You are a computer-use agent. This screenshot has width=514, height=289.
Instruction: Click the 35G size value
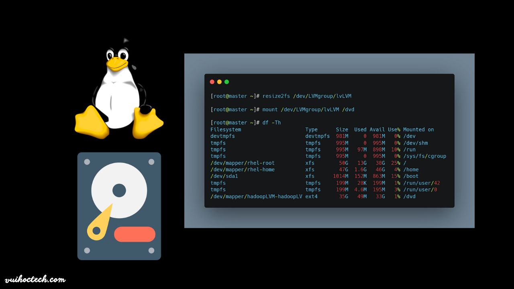pyautogui.click(x=344, y=196)
